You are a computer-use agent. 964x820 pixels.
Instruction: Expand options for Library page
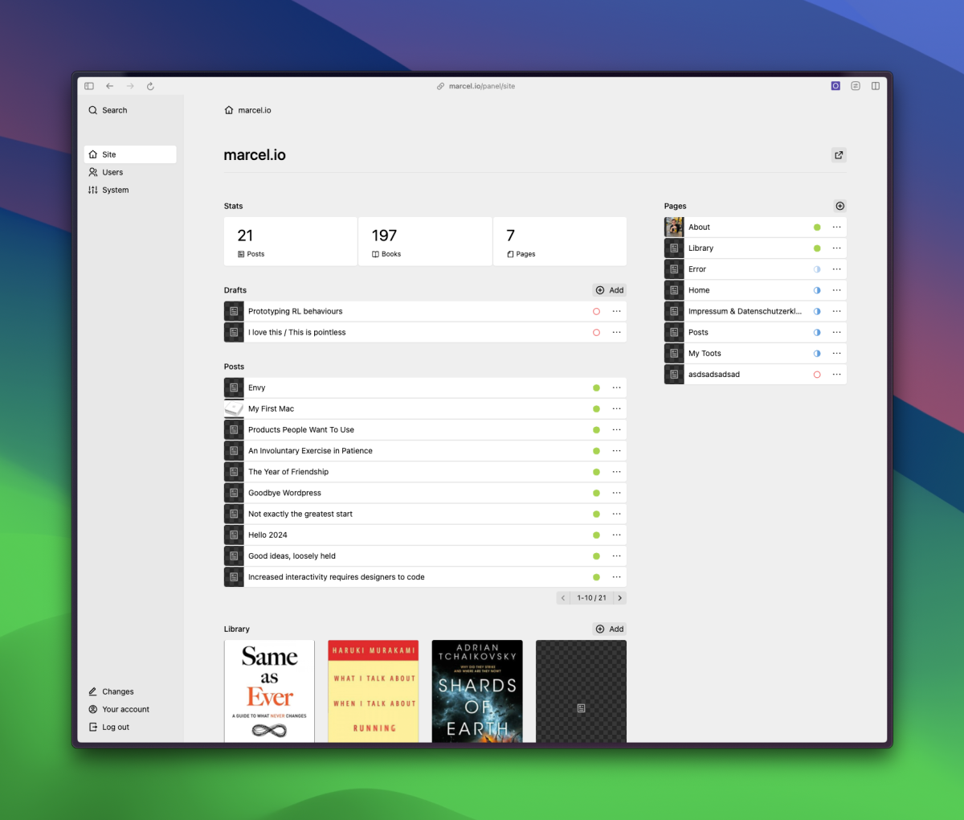pyautogui.click(x=836, y=248)
